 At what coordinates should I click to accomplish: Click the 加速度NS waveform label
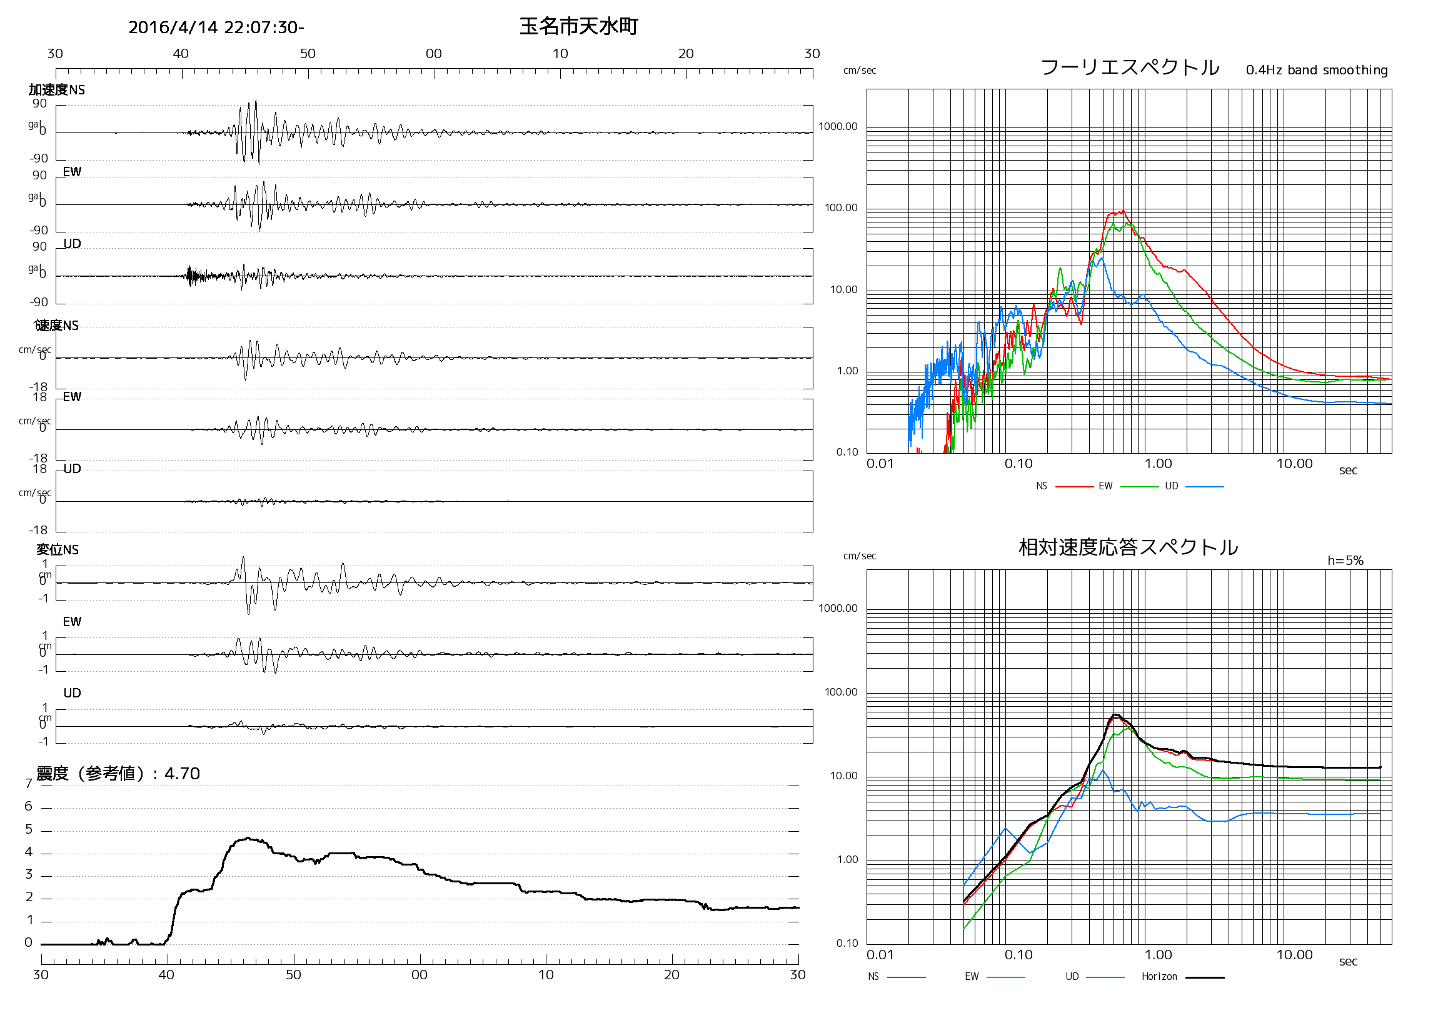pos(57,90)
